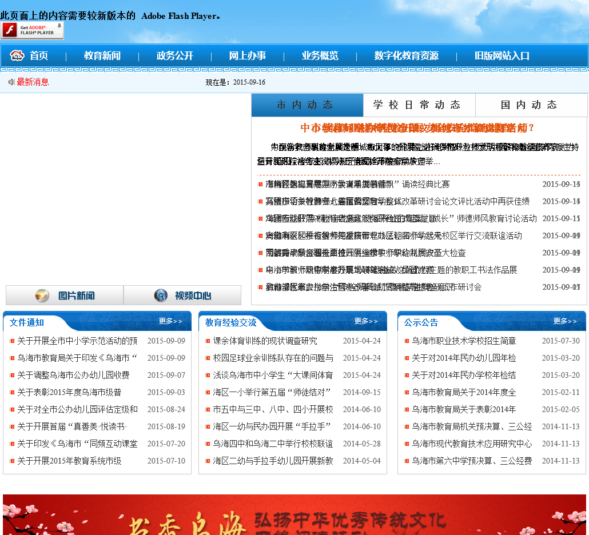The width and height of the screenshot is (589, 535).
Task: Click the video icon on 视频中心 button
Action: 161,296
